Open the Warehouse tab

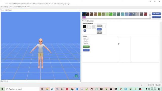(x=8, y=10)
